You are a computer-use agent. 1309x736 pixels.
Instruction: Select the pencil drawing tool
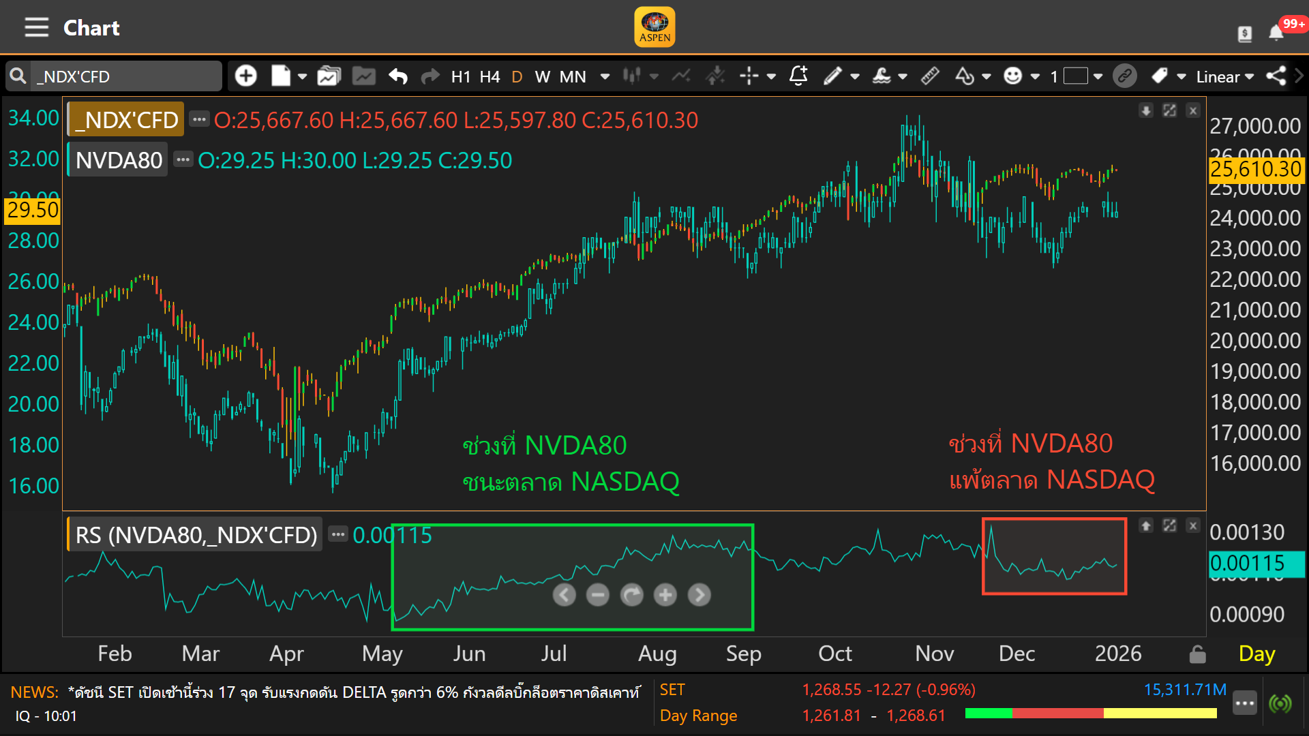832,76
